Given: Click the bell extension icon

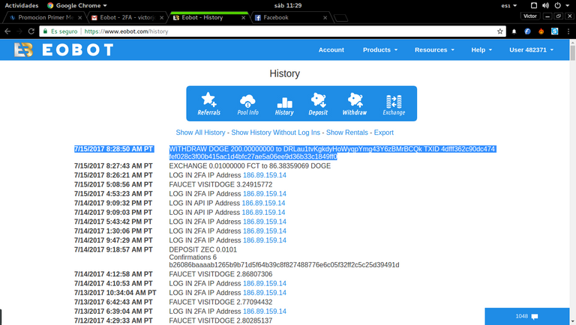Looking at the screenshot, I should (x=514, y=31).
